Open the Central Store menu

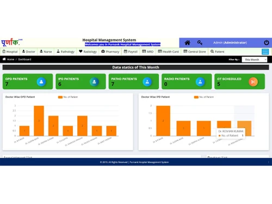coord(195,52)
